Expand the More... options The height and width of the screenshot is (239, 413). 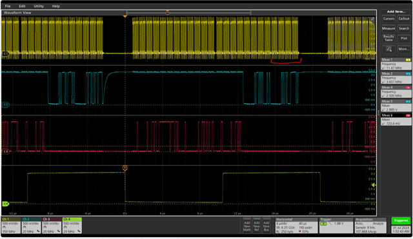(404, 49)
